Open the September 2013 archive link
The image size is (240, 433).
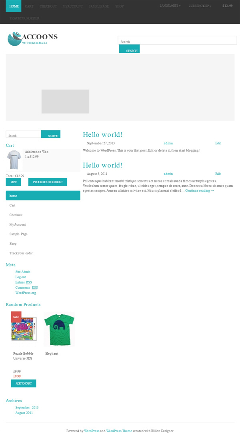tap(27, 407)
